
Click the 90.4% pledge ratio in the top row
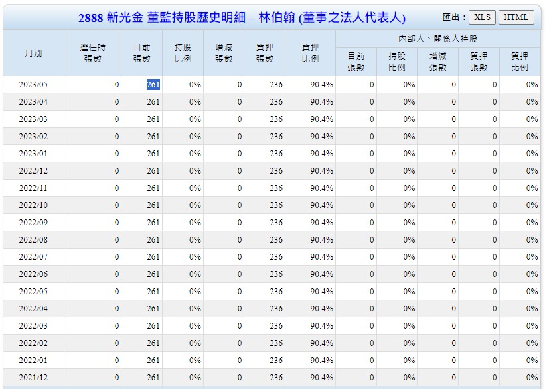tap(319, 85)
